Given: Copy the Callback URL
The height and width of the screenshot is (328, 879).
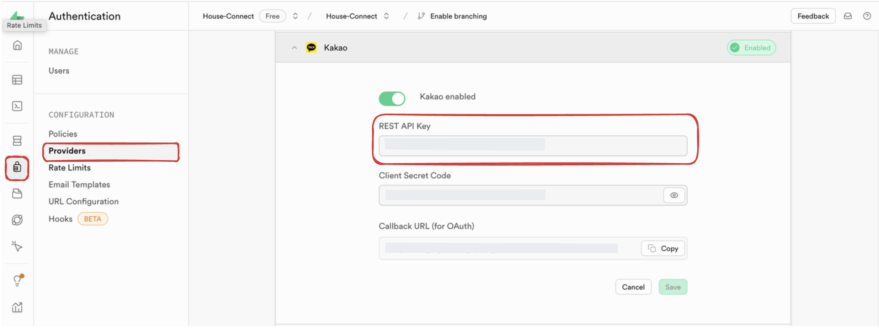Looking at the screenshot, I should (663, 248).
